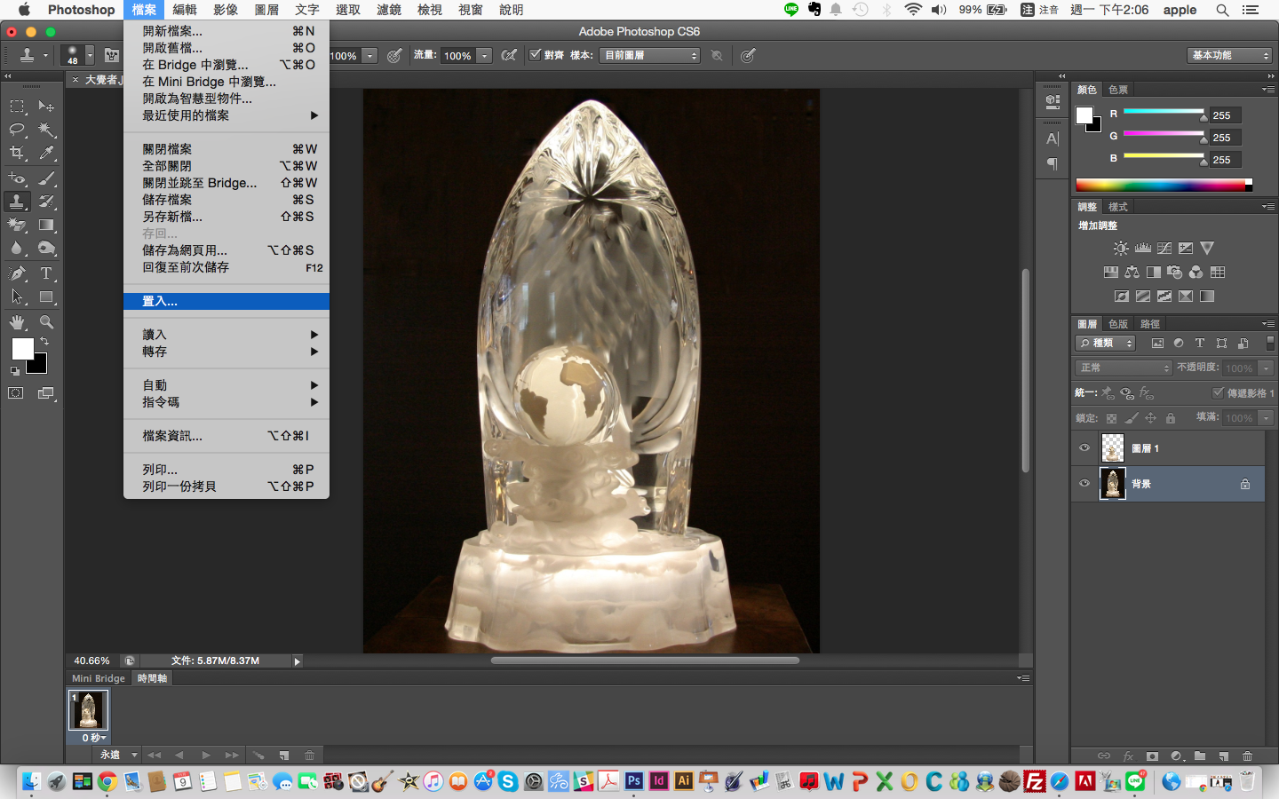
Task: Select the Red Eye tool
Action: pyautogui.click(x=17, y=178)
